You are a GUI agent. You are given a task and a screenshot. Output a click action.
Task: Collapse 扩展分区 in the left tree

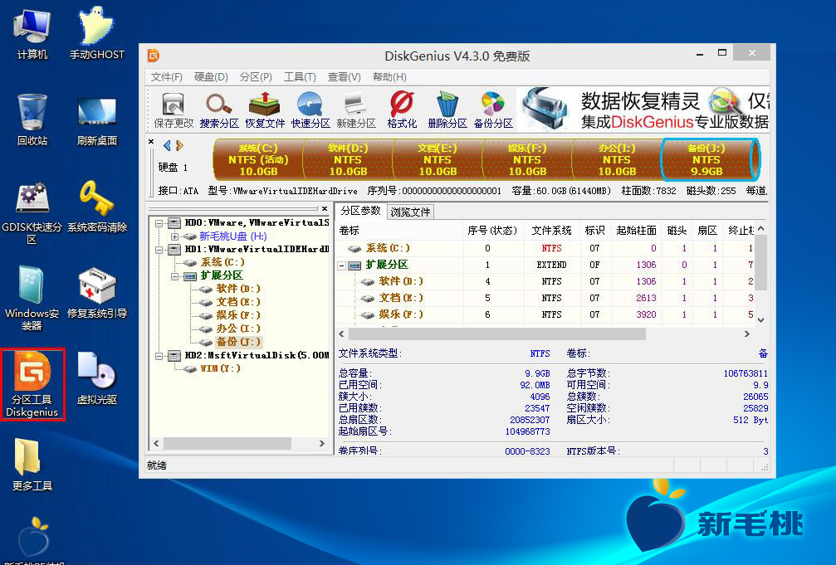174,276
